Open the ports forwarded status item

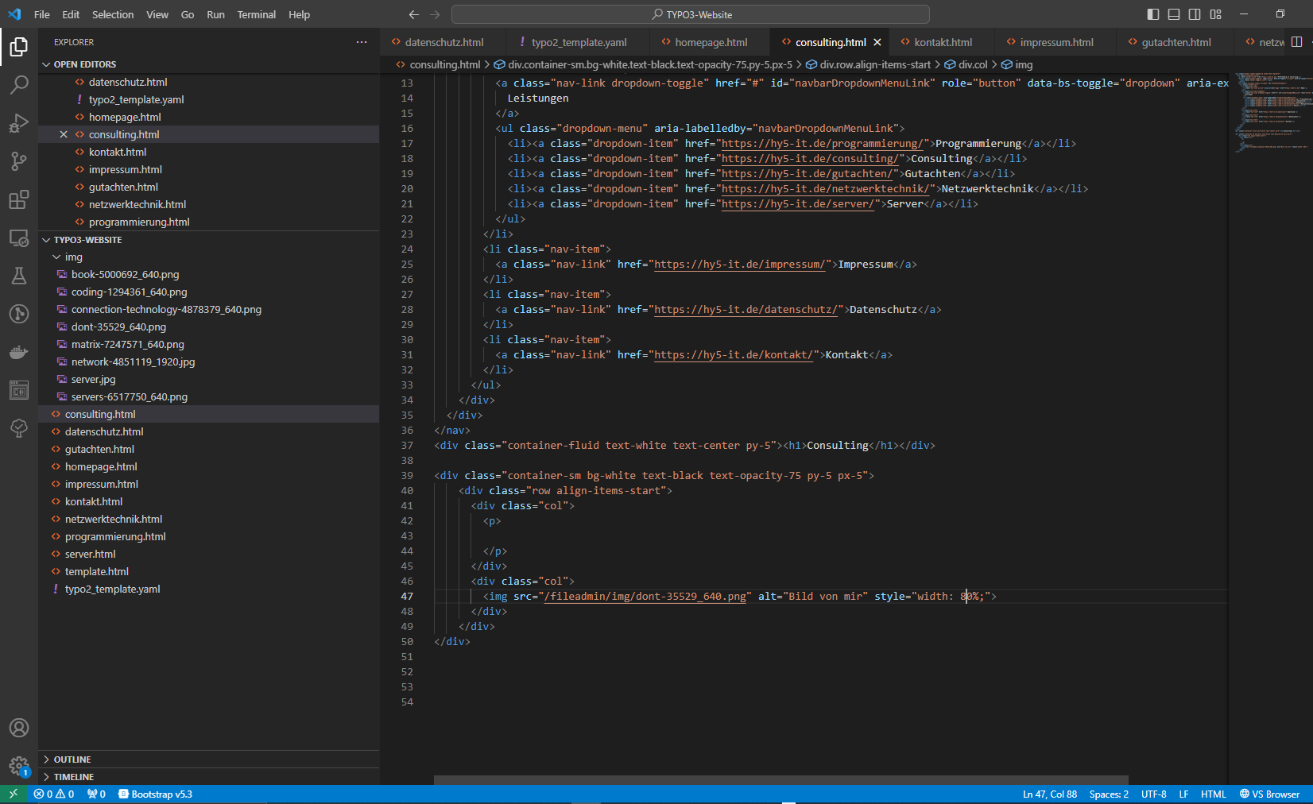(96, 794)
